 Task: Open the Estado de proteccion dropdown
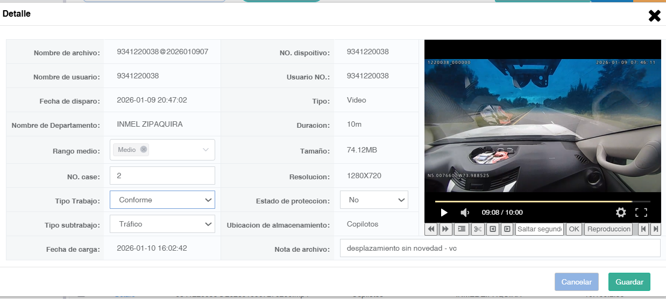(x=374, y=200)
